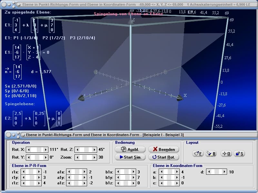This screenshot has width=258, height=193.
Task: Click the S layout button
Action: point(239,154)
